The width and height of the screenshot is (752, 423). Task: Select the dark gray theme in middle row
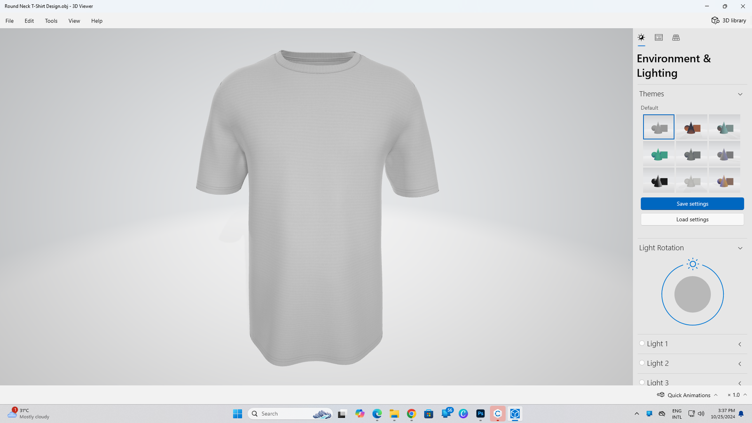(x=691, y=154)
